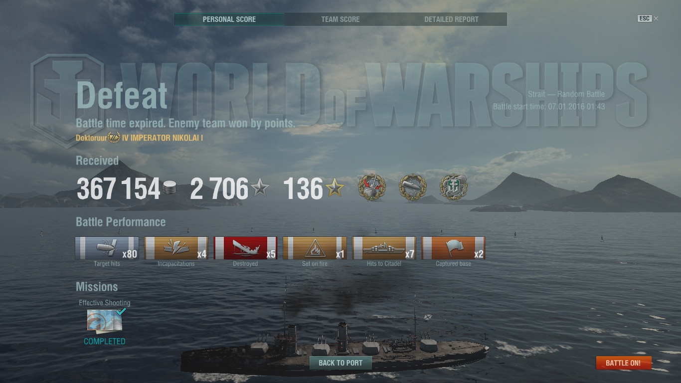Screen dimensions: 681x383
Task: Select the Personal Score tab
Action: 229,19
